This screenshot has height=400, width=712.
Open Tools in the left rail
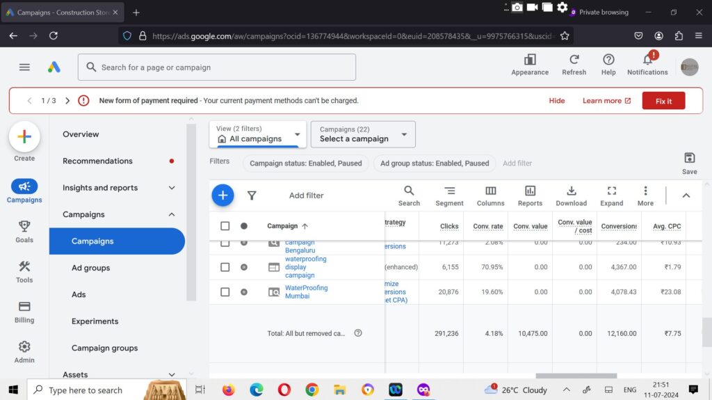pyautogui.click(x=24, y=272)
